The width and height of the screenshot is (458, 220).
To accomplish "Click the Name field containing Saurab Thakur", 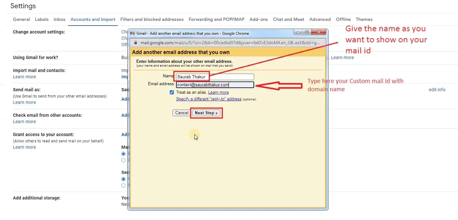I will (x=215, y=77).
